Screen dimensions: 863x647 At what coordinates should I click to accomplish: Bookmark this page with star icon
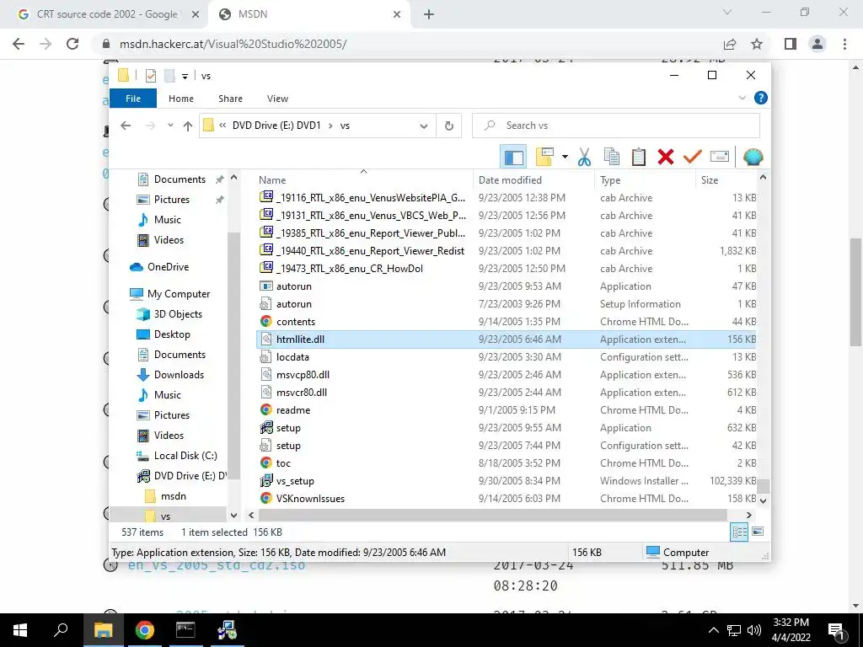(757, 44)
